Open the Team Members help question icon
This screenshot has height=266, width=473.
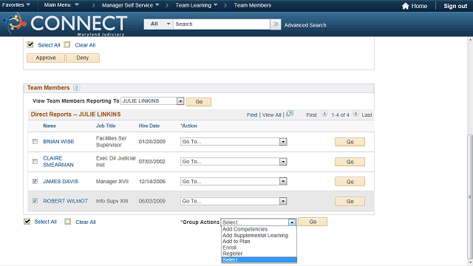[x=77, y=88]
